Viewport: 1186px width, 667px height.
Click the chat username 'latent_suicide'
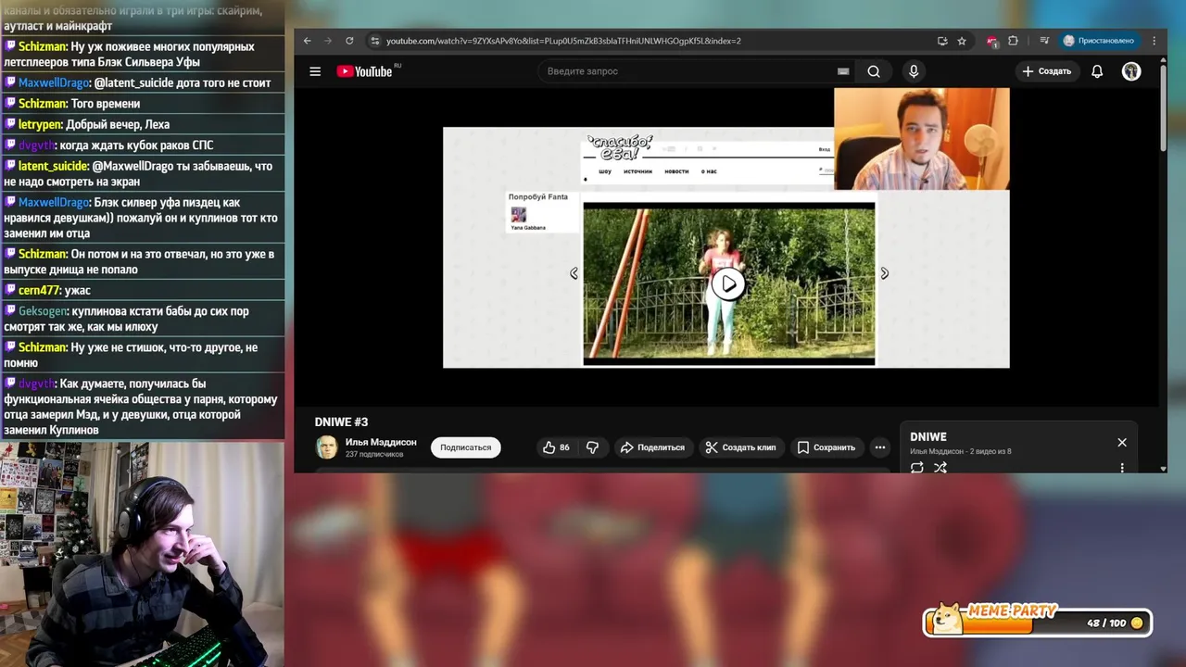(53, 166)
